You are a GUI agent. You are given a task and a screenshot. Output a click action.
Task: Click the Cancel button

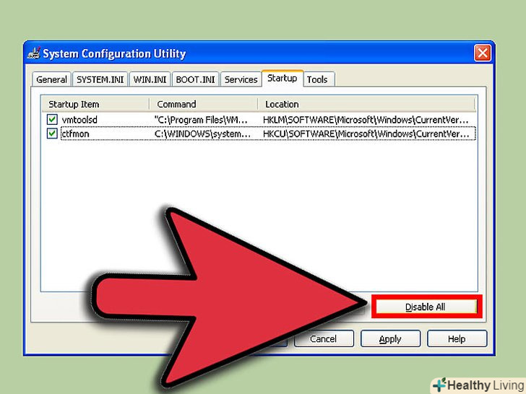coord(324,338)
